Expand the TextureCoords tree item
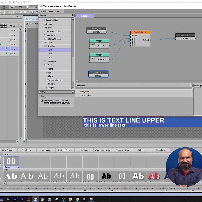 tap(45, 31)
